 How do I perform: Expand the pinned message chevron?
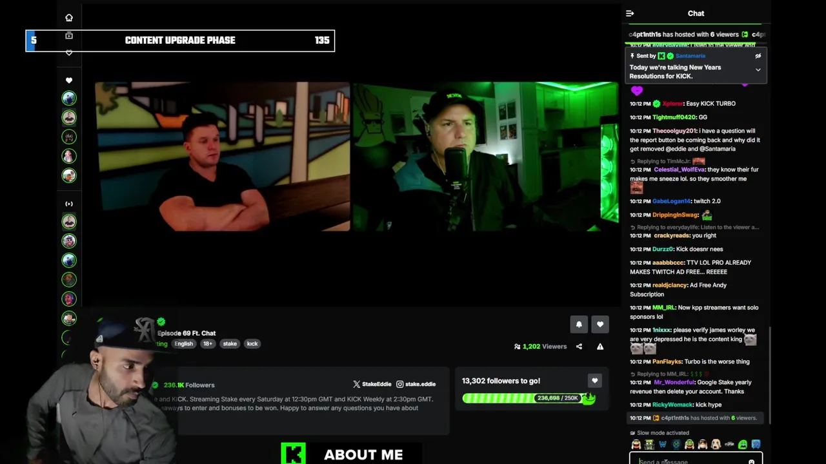(x=758, y=70)
